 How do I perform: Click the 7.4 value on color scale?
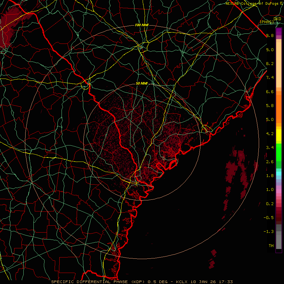click(270, 78)
